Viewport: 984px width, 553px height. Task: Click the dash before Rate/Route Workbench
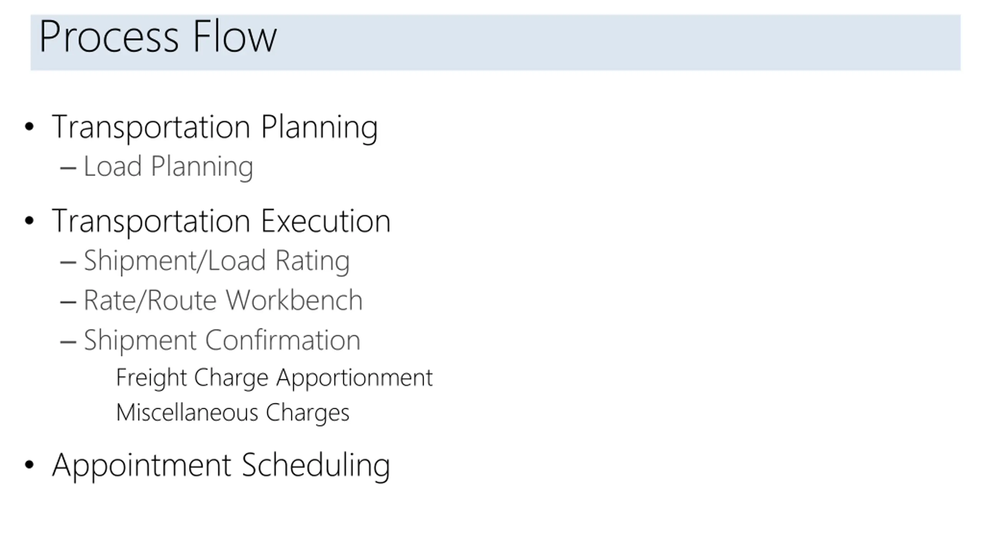pos(68,302)
